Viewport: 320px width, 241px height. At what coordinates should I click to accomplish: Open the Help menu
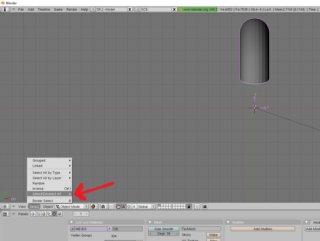click(84, 9)
